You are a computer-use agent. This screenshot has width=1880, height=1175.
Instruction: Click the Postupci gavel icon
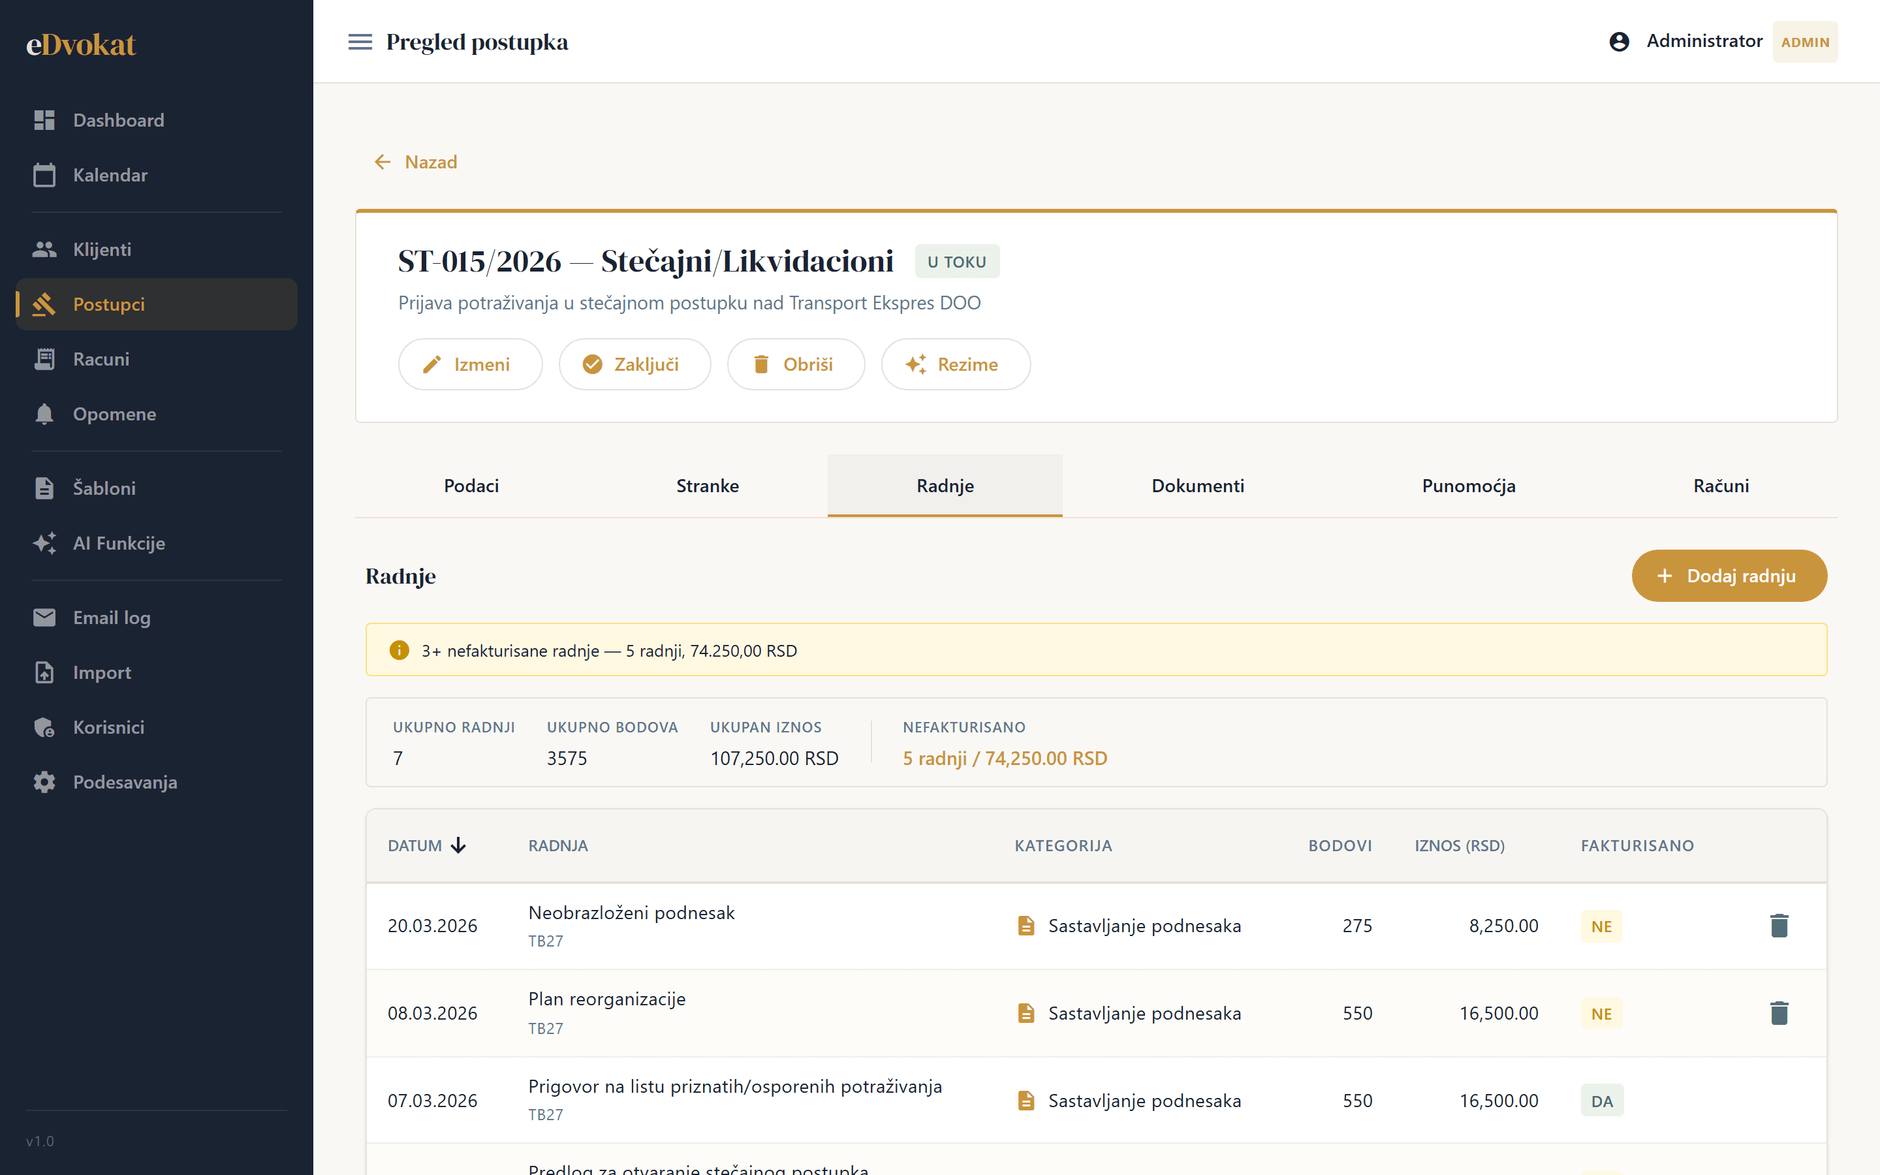(x=44, y=305)
